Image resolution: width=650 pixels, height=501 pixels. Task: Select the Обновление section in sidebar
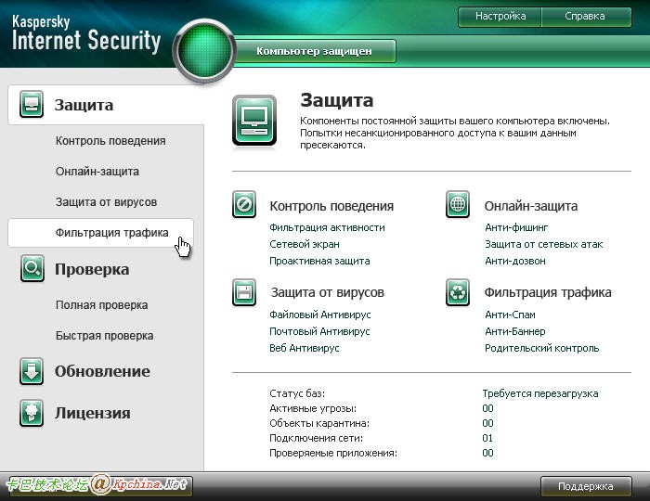(102, 371)
